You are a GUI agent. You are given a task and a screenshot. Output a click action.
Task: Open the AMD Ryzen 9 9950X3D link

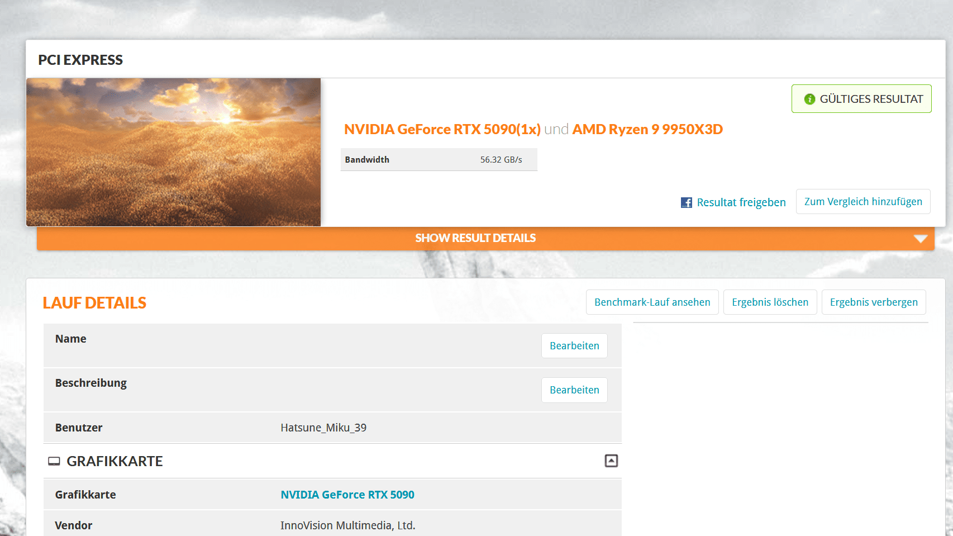(x=647, y=129)
